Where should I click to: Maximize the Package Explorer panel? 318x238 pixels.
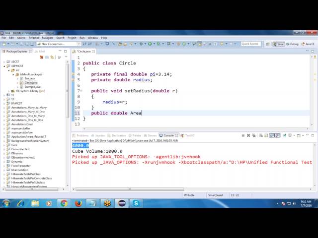click(65, 51)
